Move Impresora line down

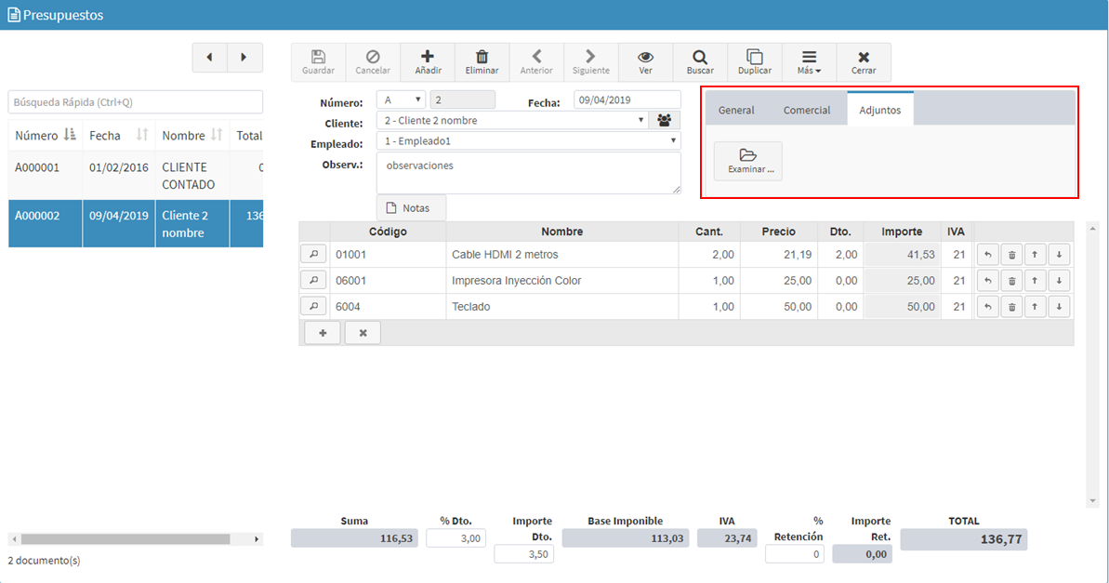coord(1059,281)
